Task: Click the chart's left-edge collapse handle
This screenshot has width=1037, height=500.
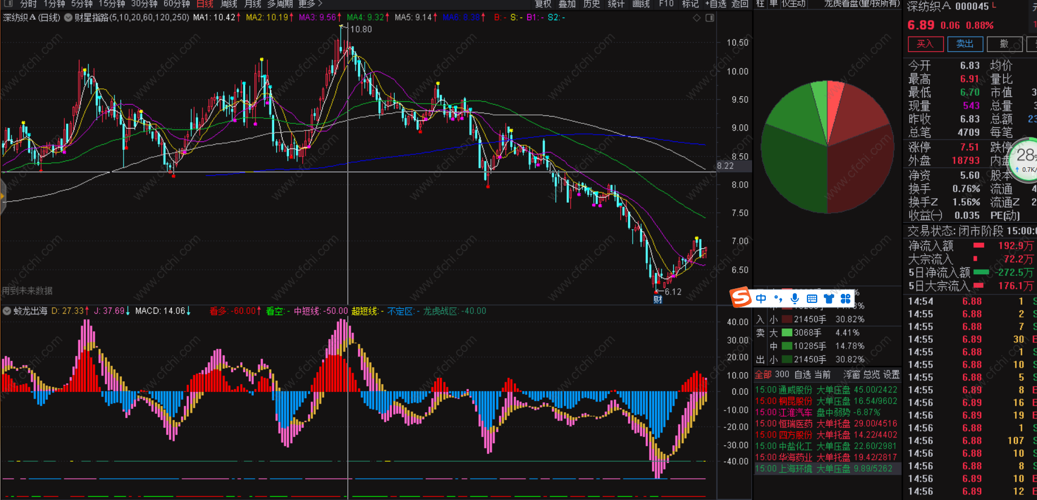Action: [2, 195]
